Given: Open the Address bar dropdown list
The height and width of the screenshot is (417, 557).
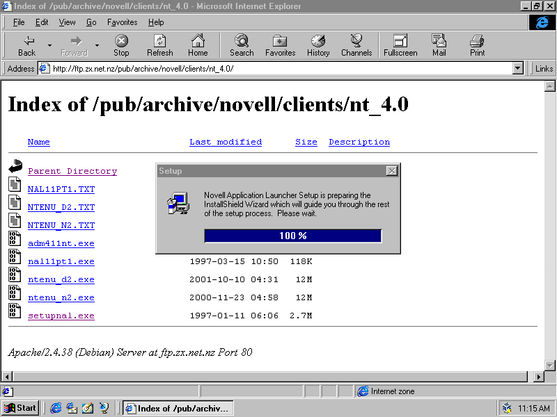Looking at the screenshot, I should click(518, 68).
